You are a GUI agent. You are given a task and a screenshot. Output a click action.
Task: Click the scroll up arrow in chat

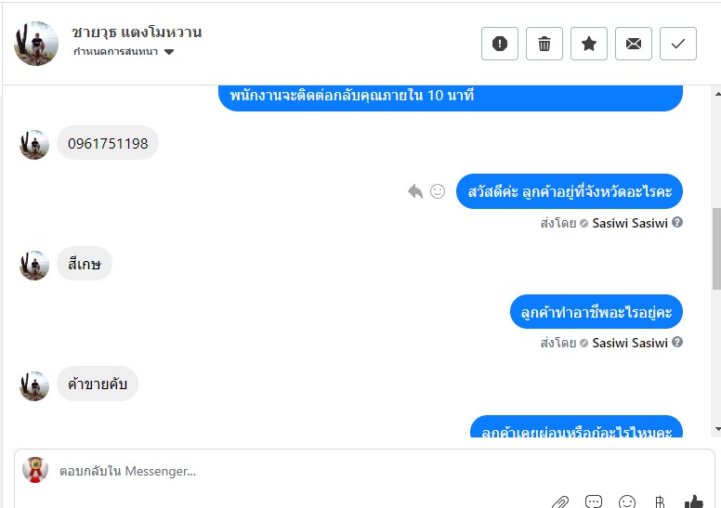pos(718,94)
